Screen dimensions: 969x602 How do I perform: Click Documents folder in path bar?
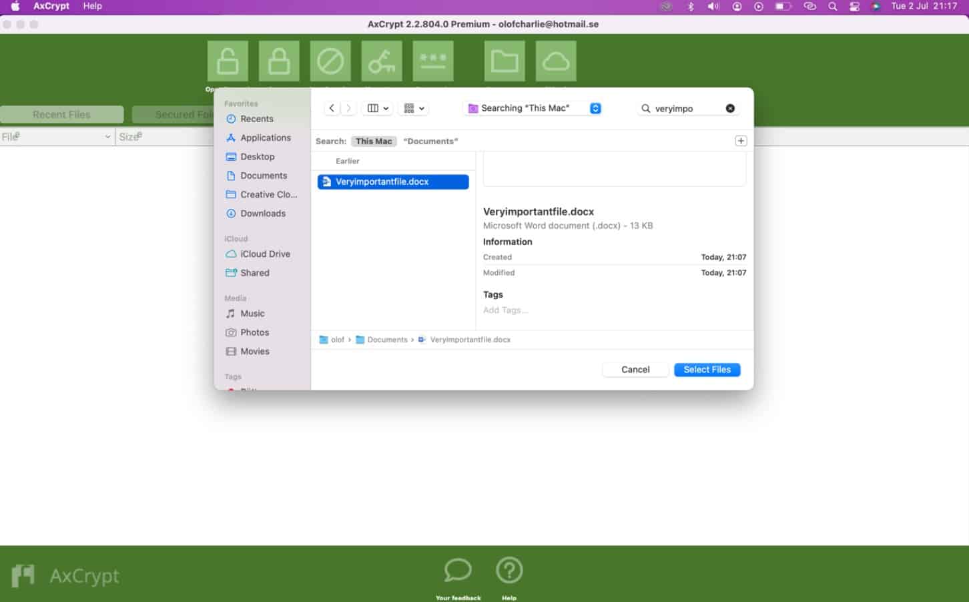pyautogui.click(x=381, y=340)
